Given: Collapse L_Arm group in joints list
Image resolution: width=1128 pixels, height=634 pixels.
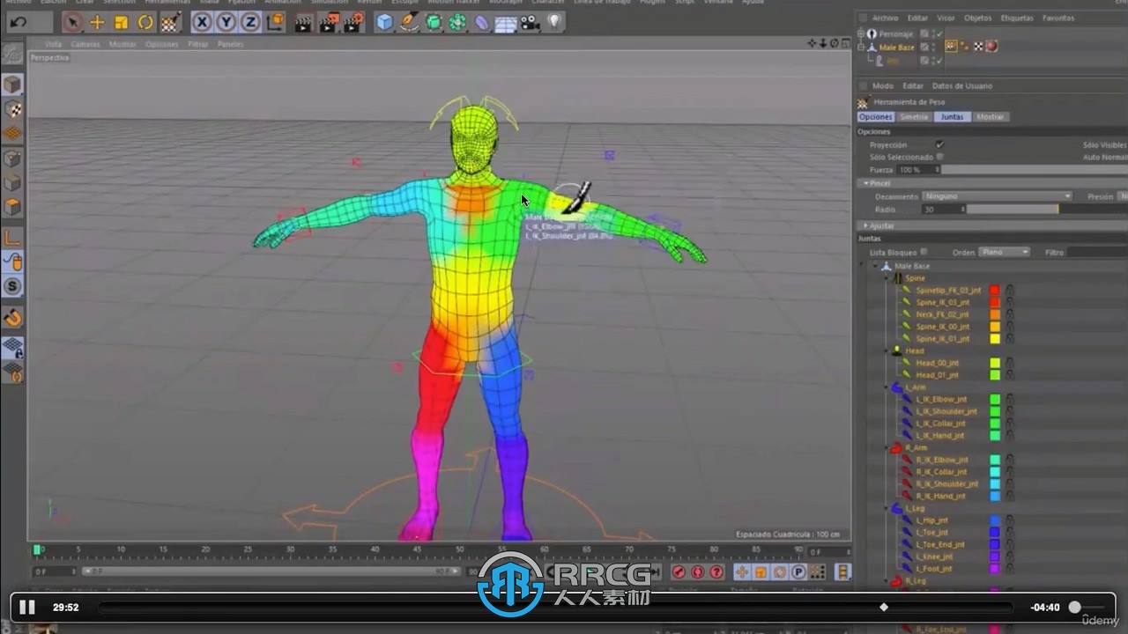Looking at the screenshot, I should tap(887, 387).
